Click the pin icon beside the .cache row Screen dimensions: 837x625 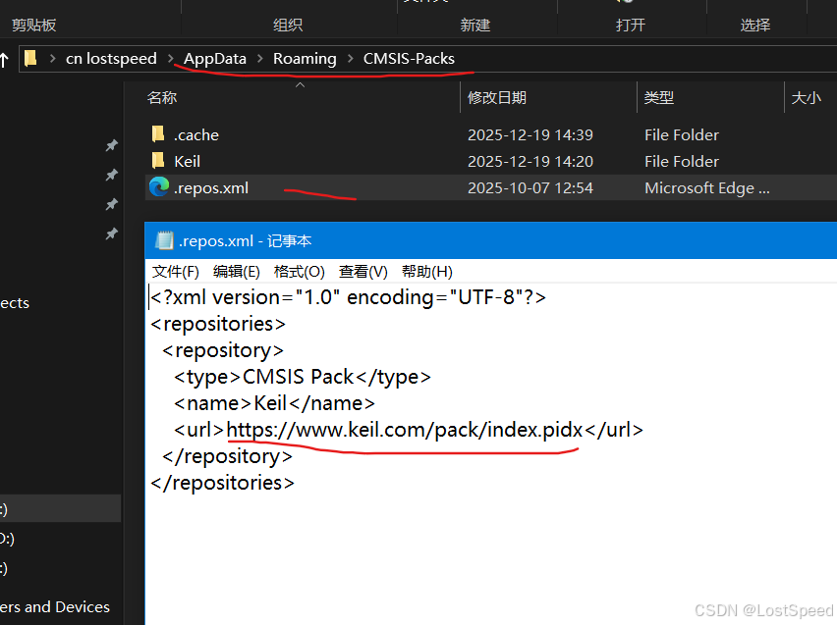111,145
